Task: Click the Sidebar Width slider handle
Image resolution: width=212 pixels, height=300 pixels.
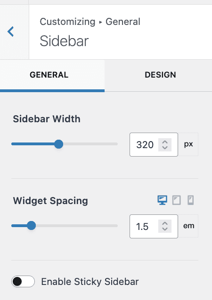Action: [58, 144]
